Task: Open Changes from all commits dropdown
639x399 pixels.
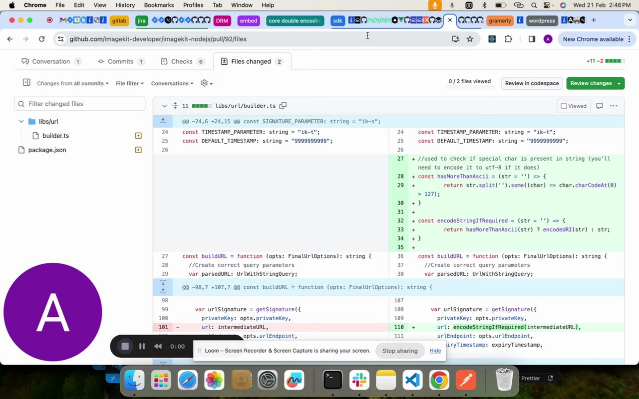Action: click(x=73, y=83)
